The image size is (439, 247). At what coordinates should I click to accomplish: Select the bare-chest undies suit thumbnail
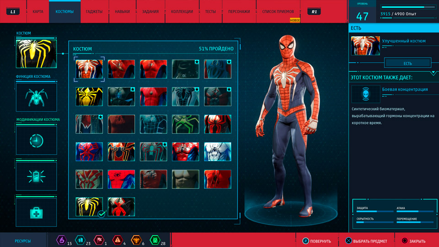186,179
